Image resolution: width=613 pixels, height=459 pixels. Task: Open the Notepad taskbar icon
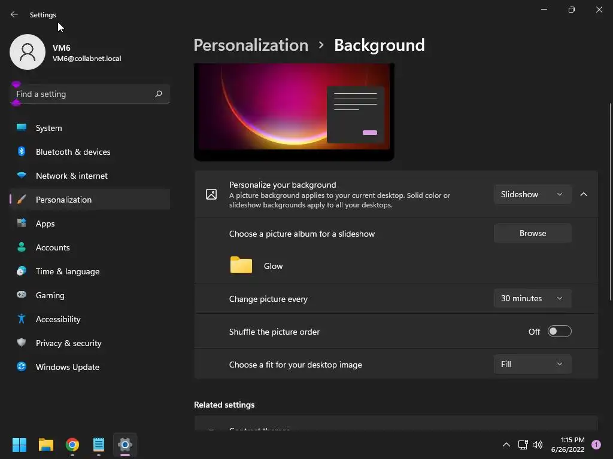[x=99, y=445]
